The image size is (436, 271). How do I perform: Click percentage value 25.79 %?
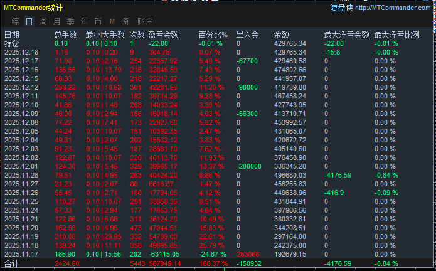[211, 245]
